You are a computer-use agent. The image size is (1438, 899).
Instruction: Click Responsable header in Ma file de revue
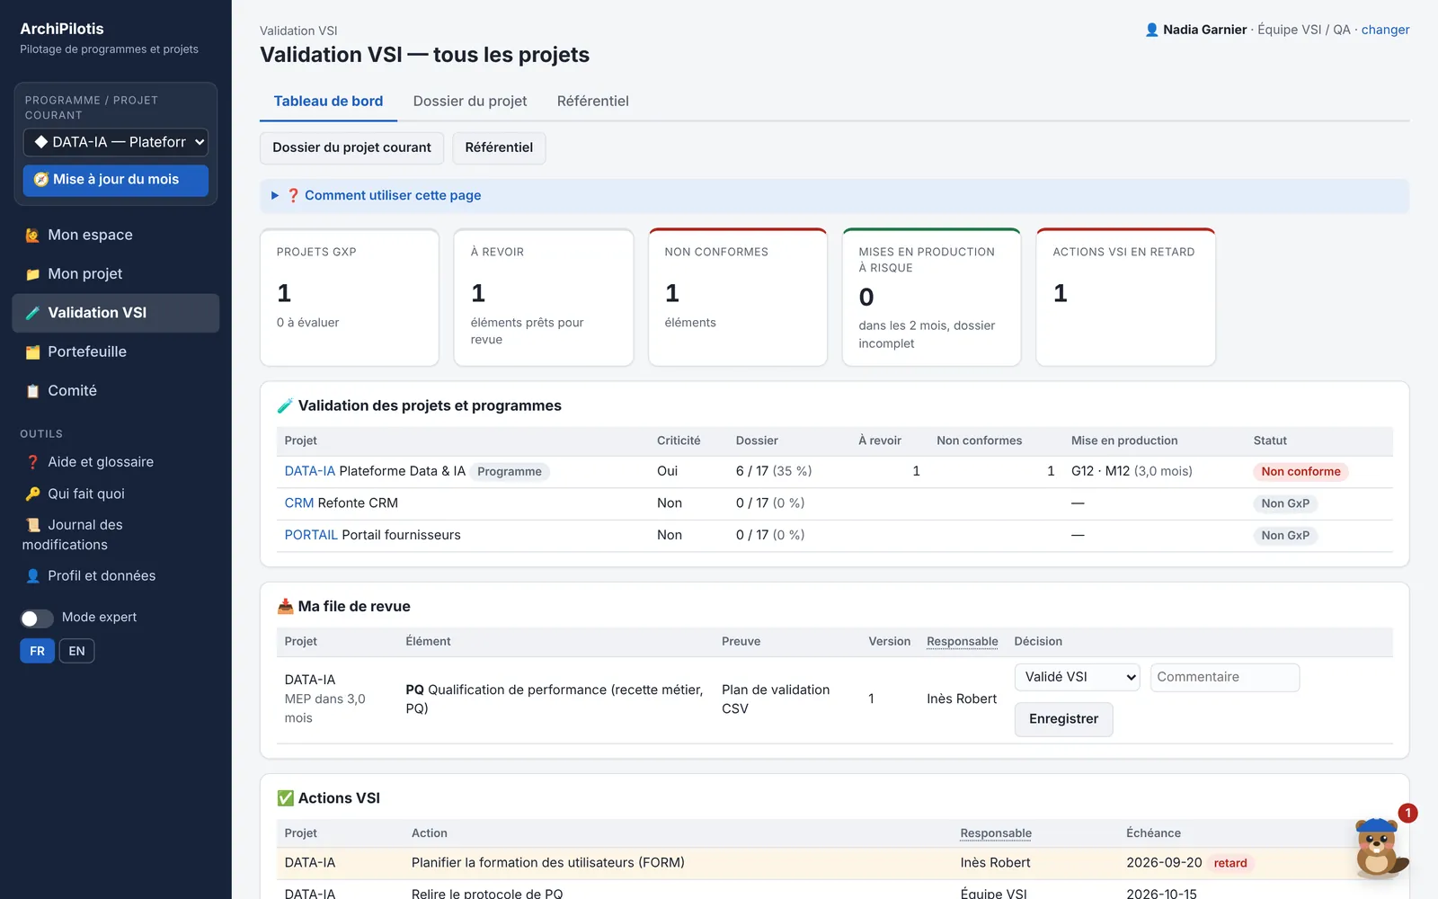click(x=963, y=642)
